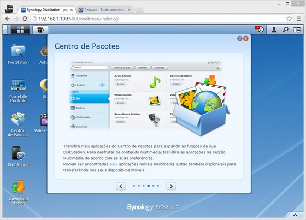Image resolution: width=306 pixels, height=220 pixels.
Task: Click the gray button next to dialog close
Action: coord(240,39)
